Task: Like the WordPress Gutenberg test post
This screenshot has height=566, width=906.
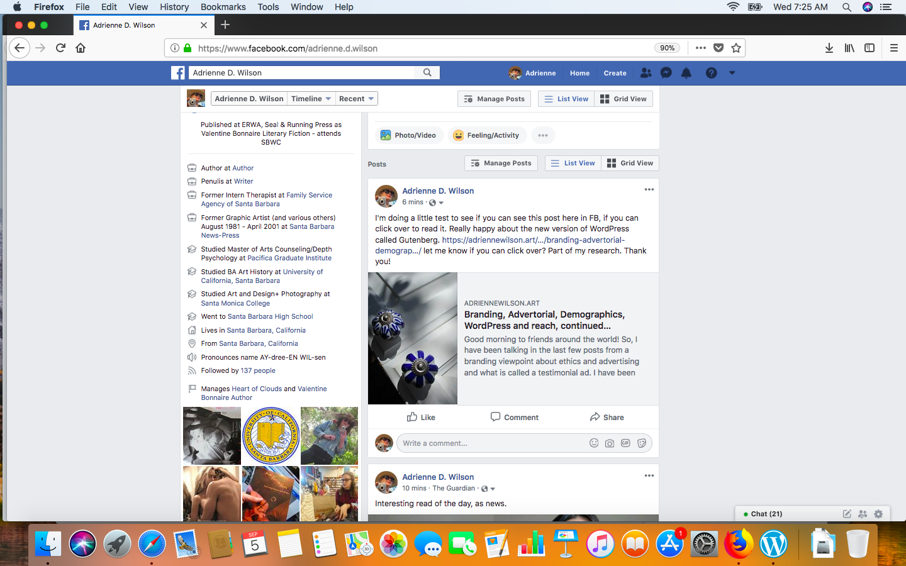Action: click(x=420, y=417)
